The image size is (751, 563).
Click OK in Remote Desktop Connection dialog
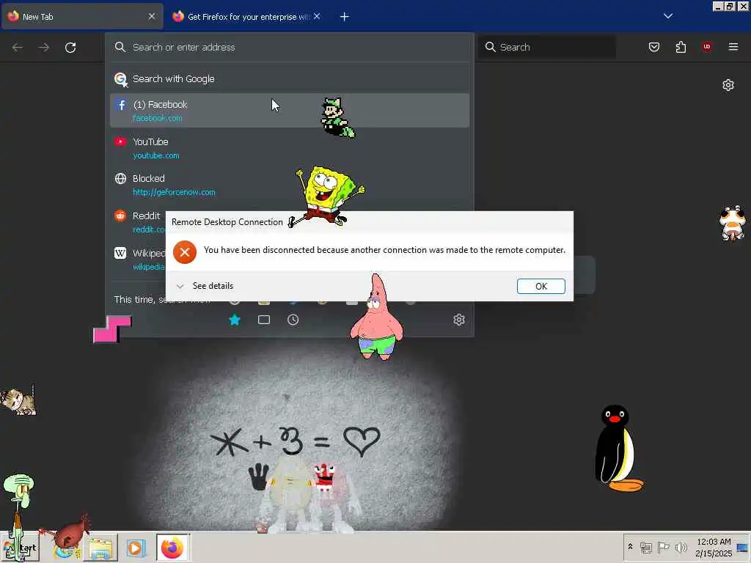coord(541,286)
